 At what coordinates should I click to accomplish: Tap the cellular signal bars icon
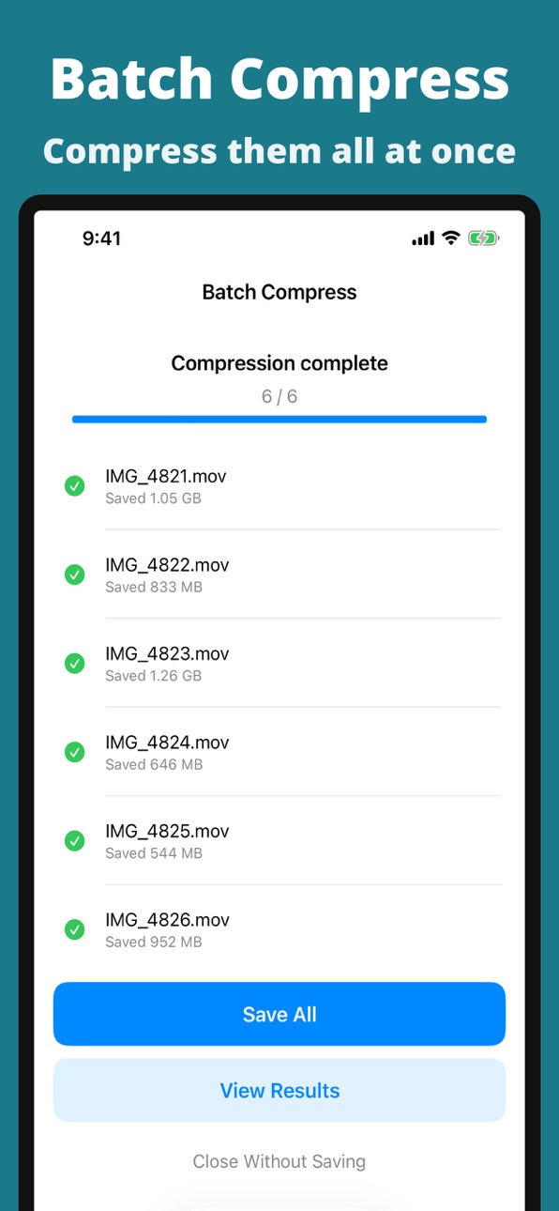pyautogui.click(x=423, y=239)
